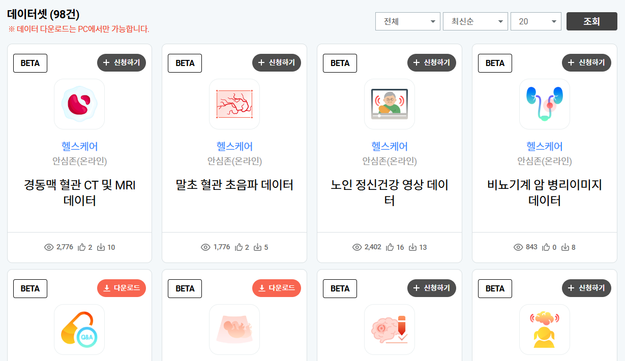Change page size via the 20 dropdown

point(535,21)
